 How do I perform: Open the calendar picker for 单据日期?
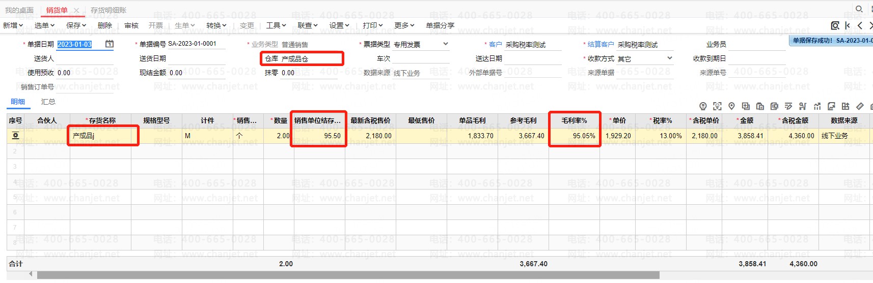tap(110, 44)
